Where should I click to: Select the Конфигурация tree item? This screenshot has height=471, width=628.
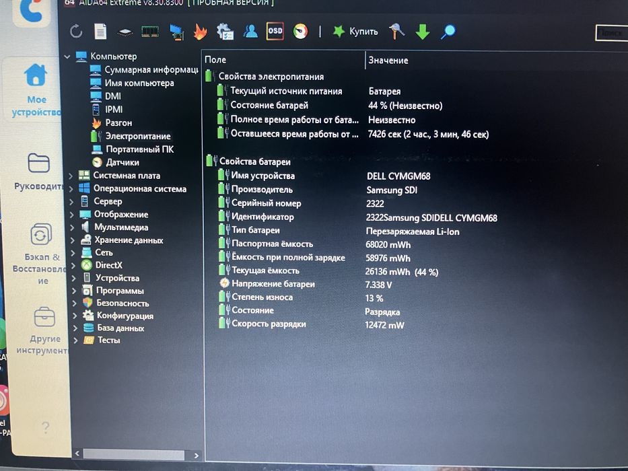pyautogui.click(x=125, y=316)
